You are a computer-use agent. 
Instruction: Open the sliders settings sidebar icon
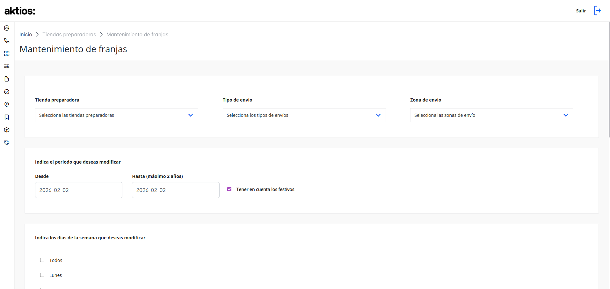7,66
